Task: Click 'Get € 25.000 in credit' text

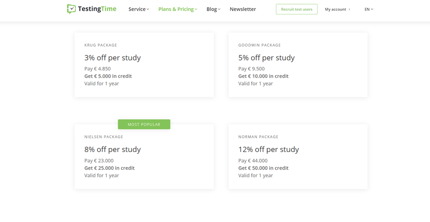Action: [x=109, y=168]
